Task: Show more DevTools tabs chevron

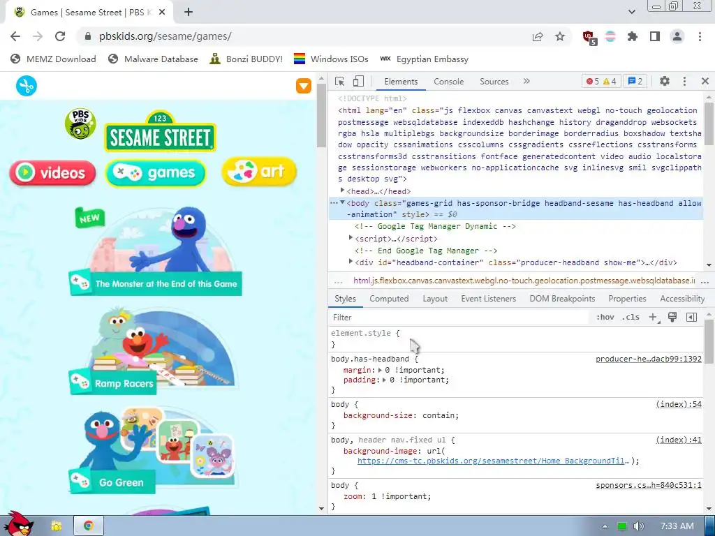Action: 526,81
